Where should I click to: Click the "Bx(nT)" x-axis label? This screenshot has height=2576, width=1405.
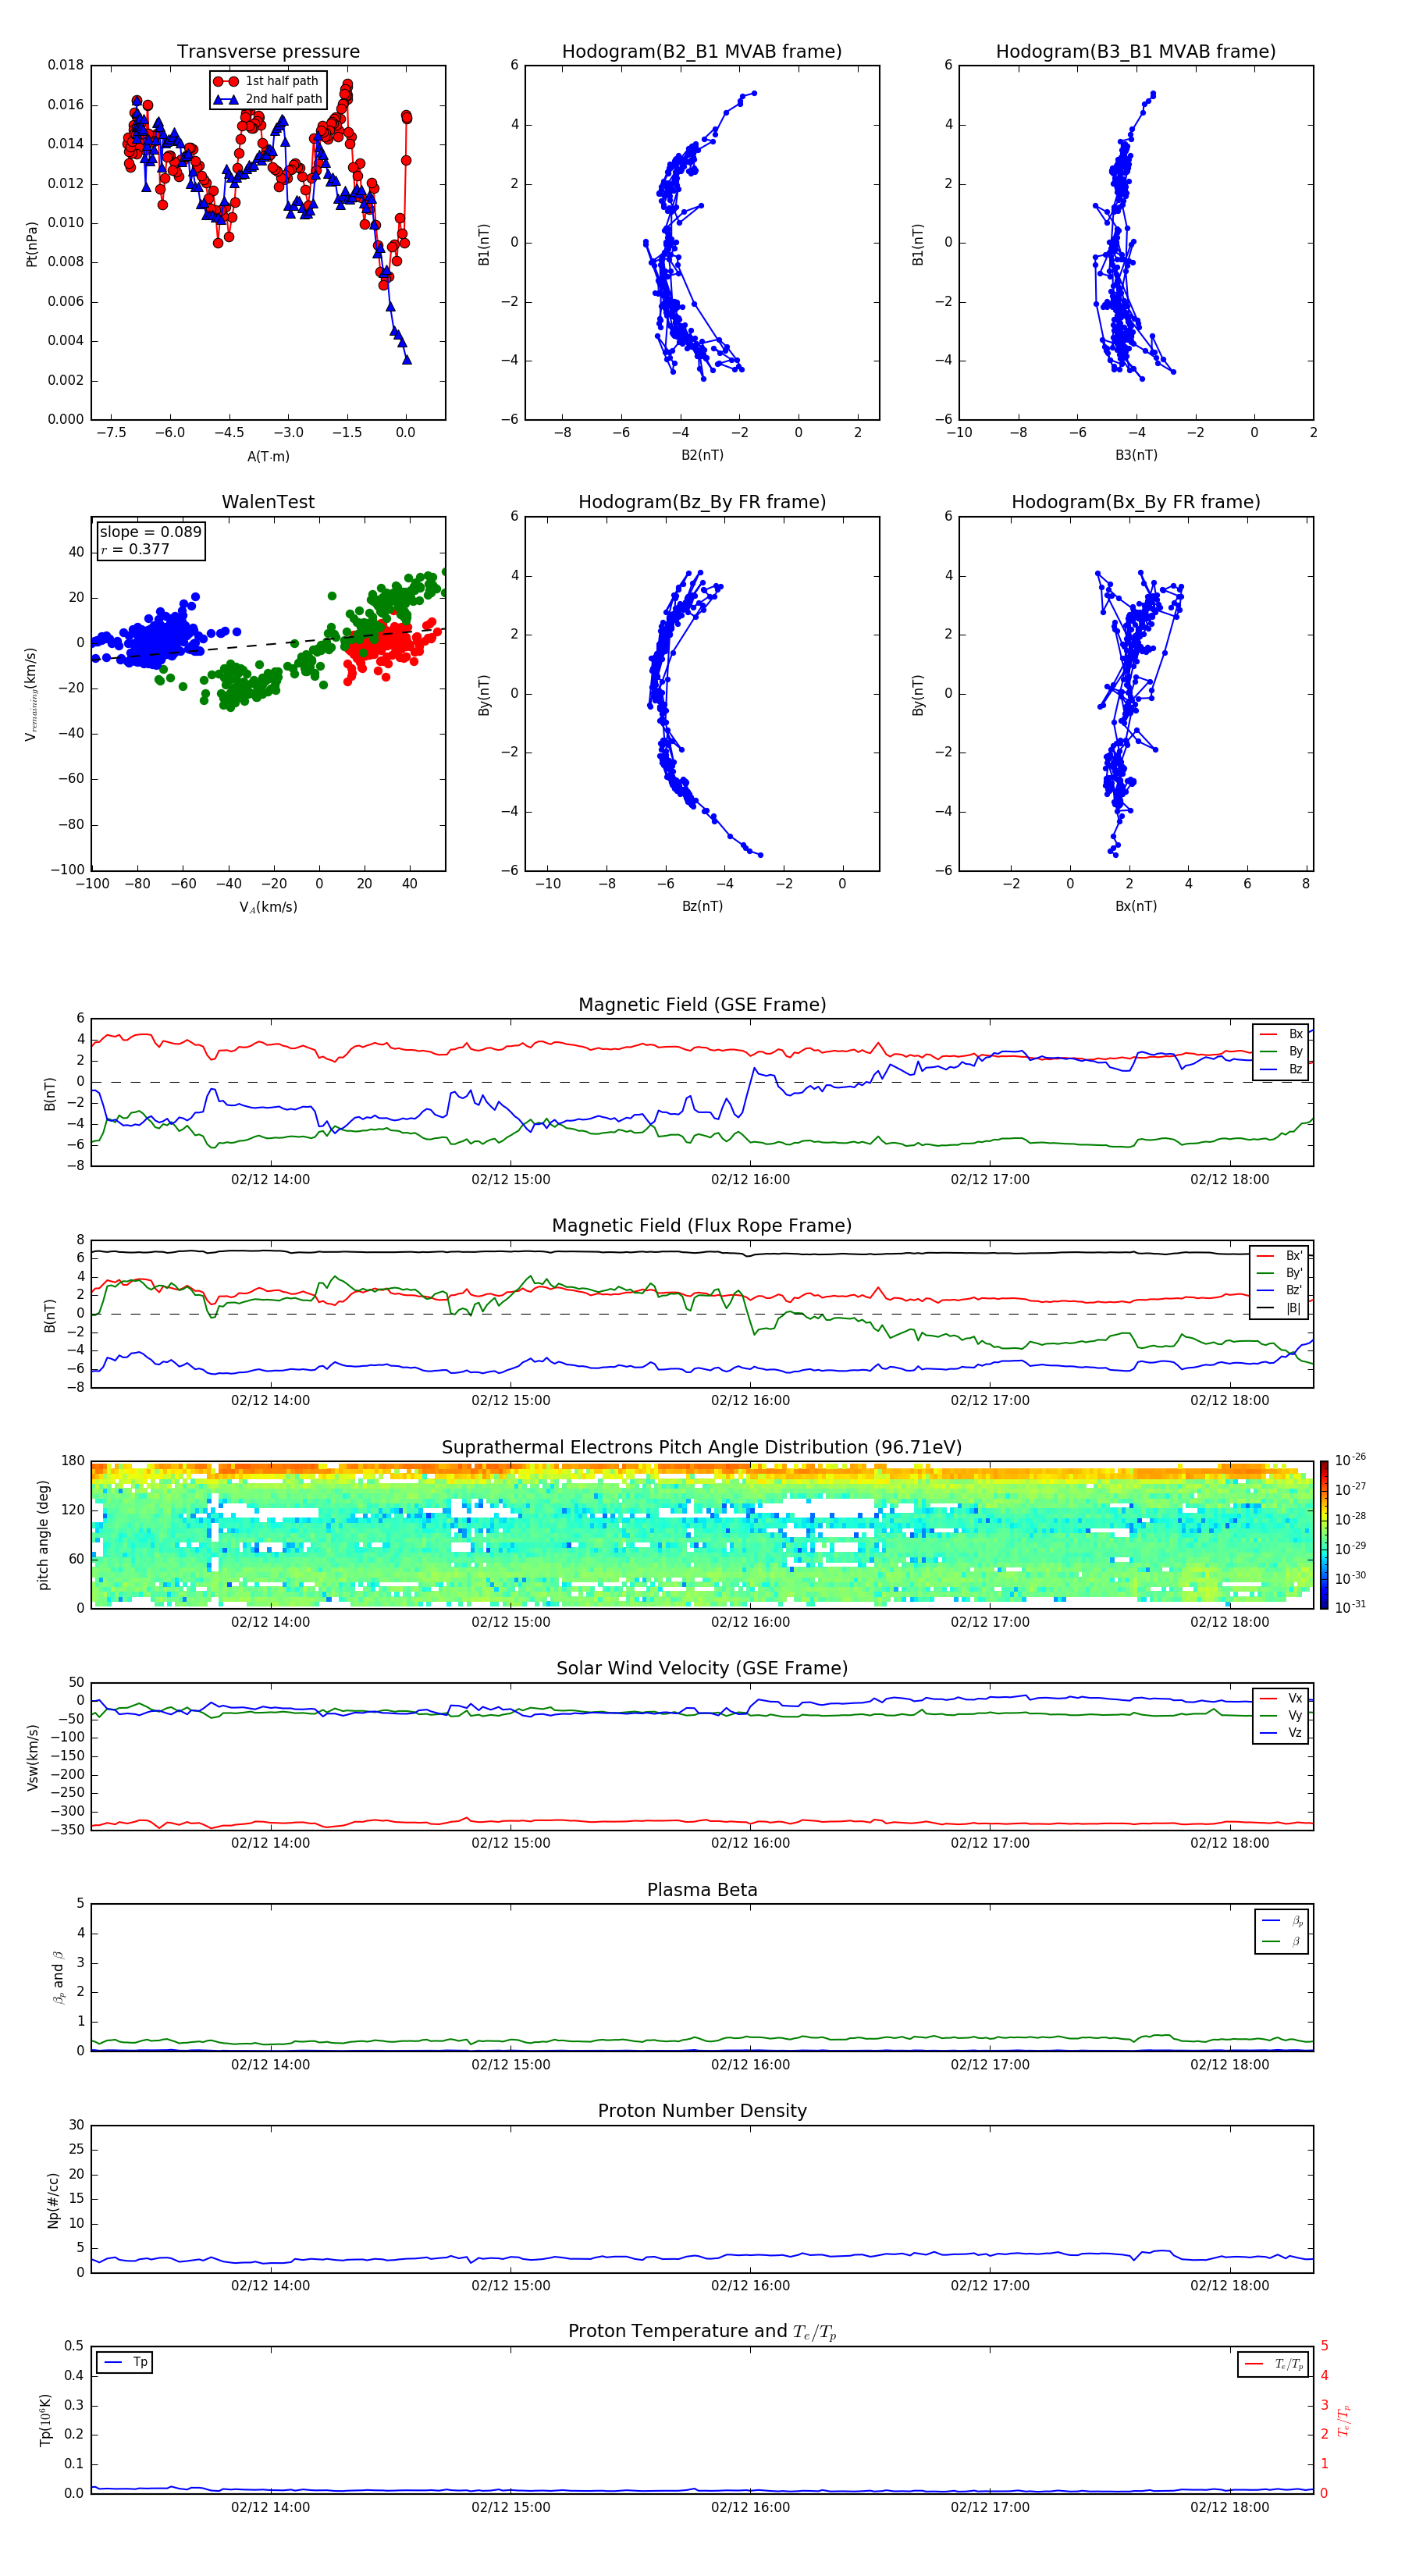(1136, 906)
